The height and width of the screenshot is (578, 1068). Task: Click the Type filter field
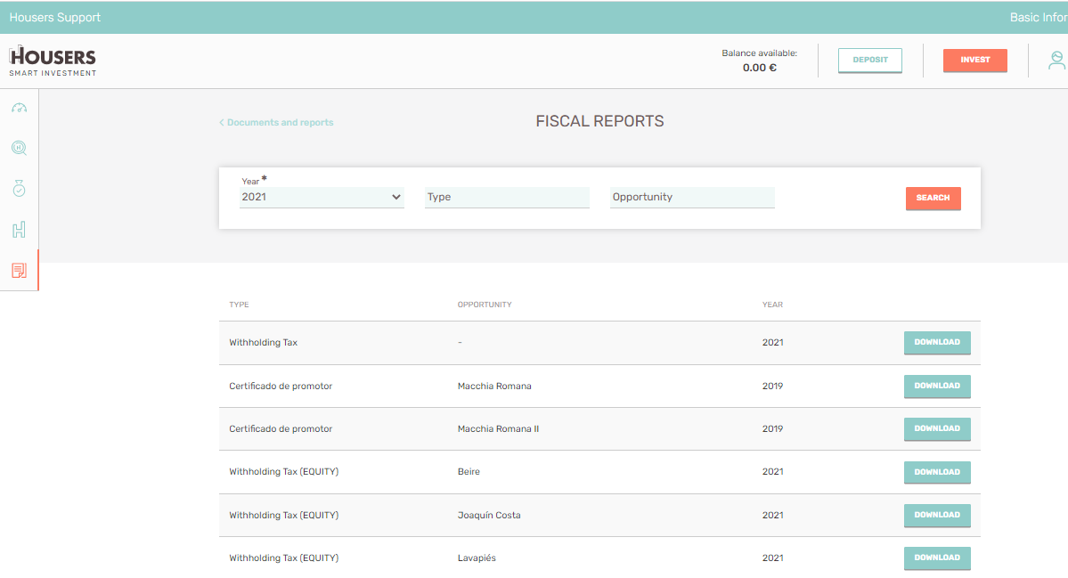point(507,198)
